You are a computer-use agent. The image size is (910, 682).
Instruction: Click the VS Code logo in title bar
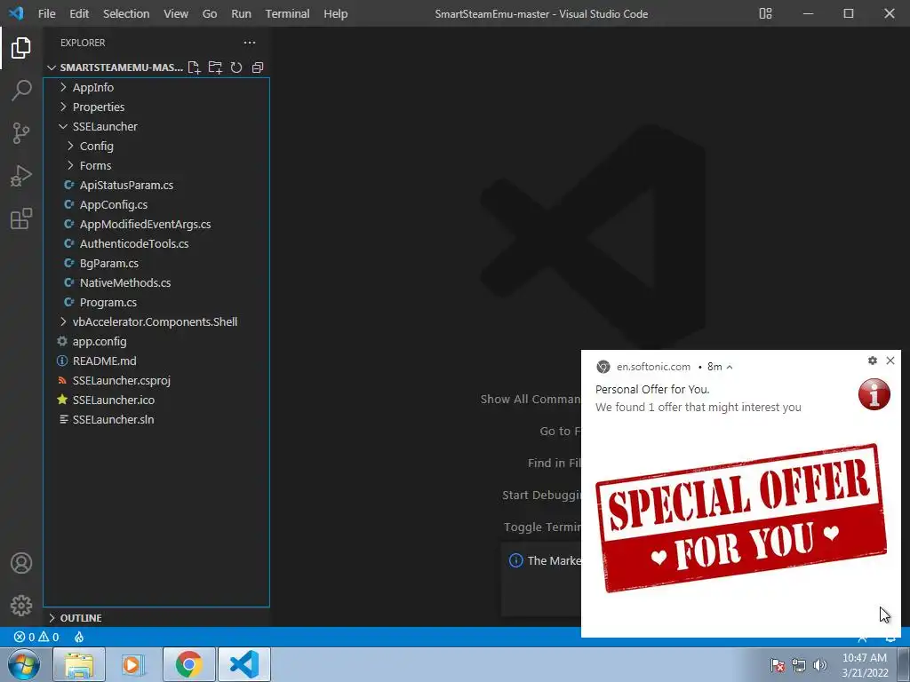pyautogui.click(x=16, y=13)
